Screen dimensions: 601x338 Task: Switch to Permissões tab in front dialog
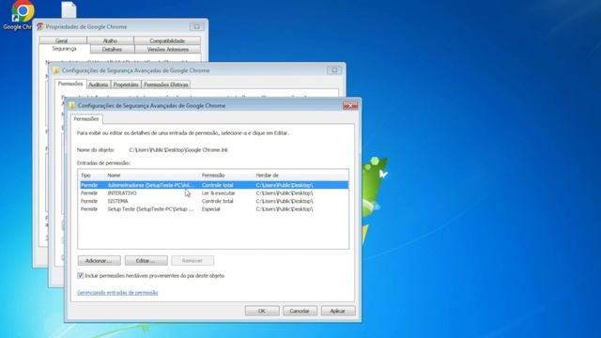point(86,119)
